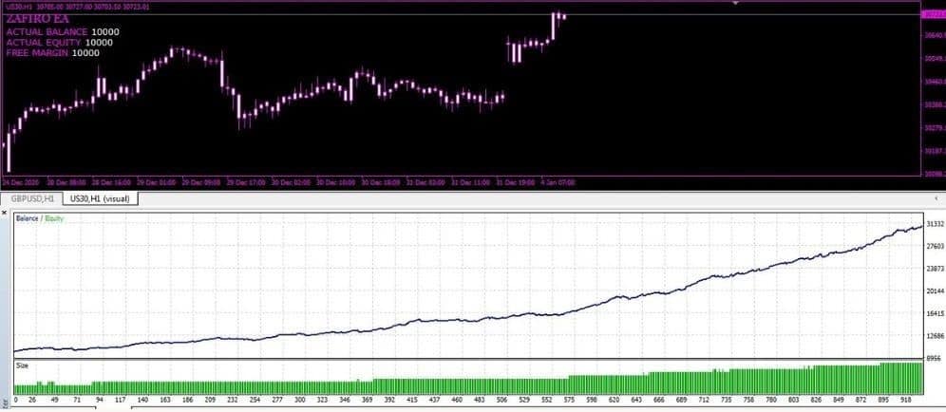Click the 8956 value on balance axis

pos(935,358)
